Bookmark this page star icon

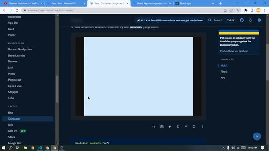(238, 10)
